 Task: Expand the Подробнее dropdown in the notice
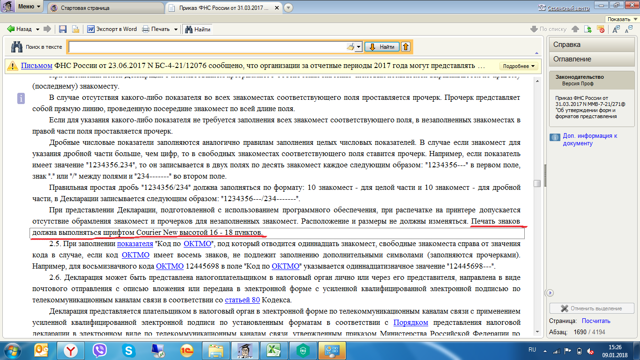[x=520, y=66]
